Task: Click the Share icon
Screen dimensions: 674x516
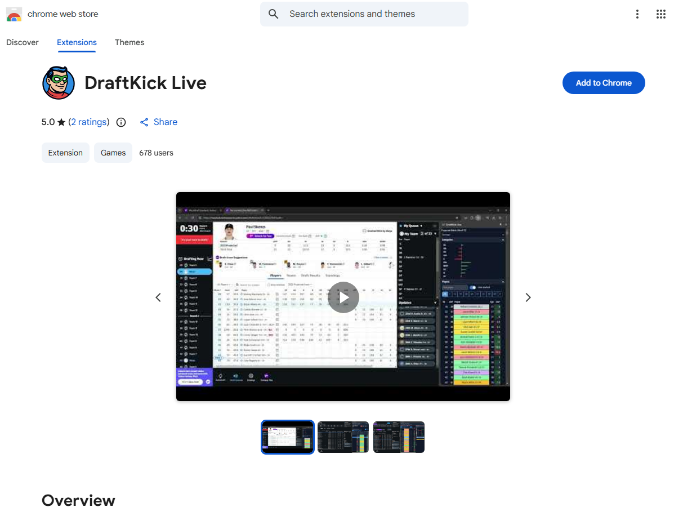Action: pyautogui.click(x=144, y=122)
